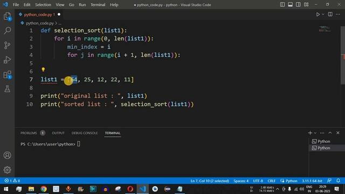This screenshot has height=194, width=345.
Task: Open the Extensions view
Action: (7, 74)
